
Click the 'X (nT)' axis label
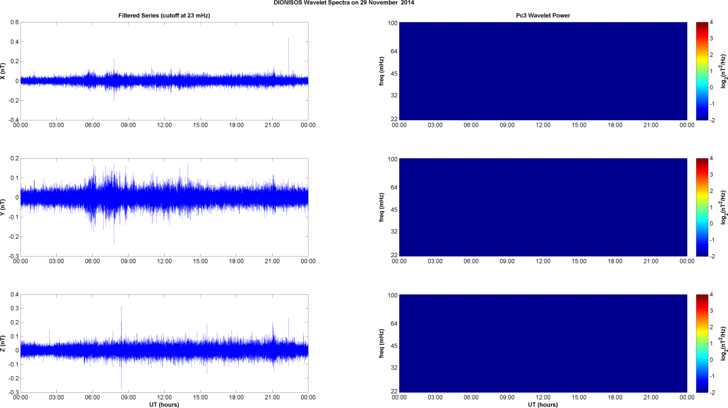coord(3,71)
